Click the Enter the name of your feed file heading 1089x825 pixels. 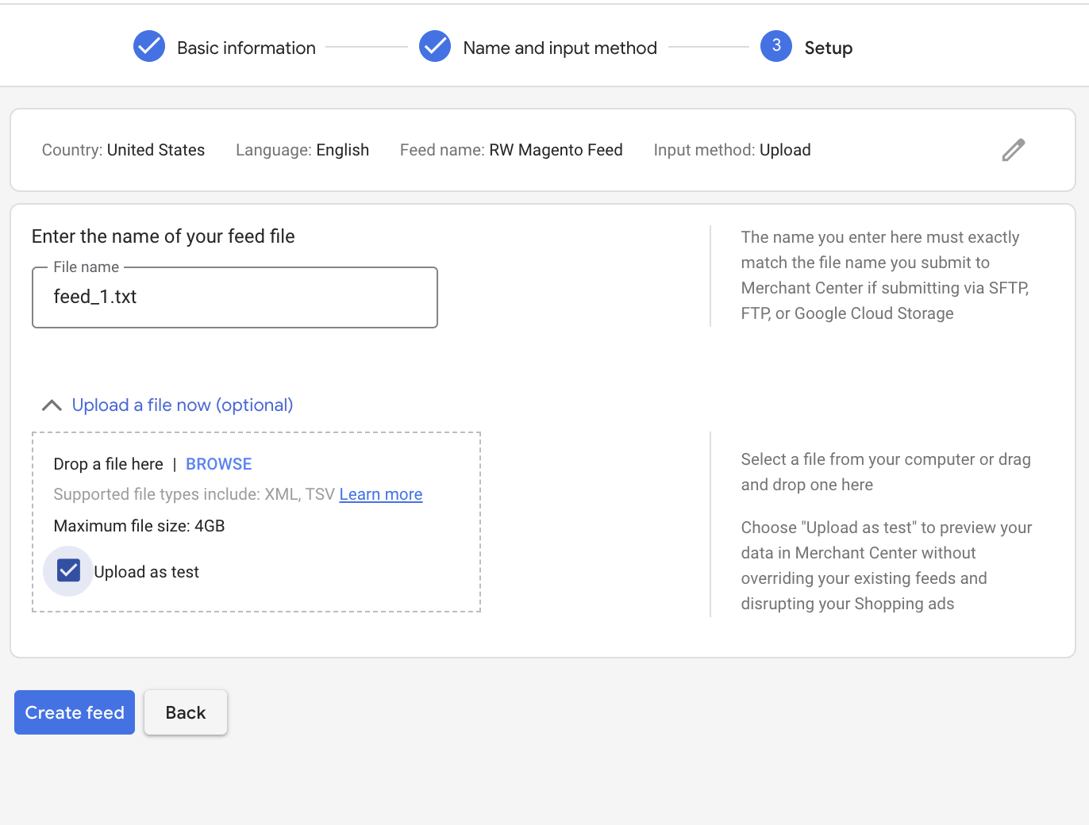164,236
